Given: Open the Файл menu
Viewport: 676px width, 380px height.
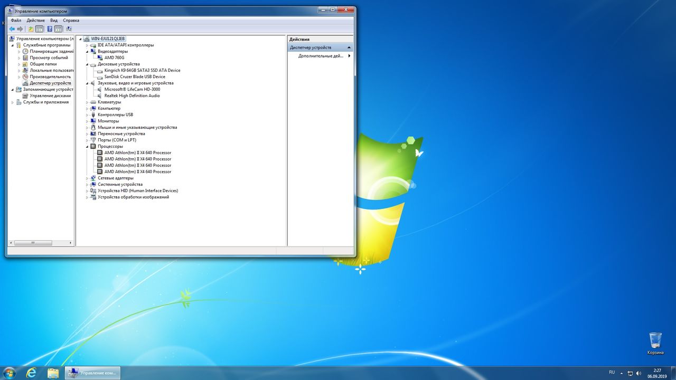Looking at the screenshot, I should 16,20.
